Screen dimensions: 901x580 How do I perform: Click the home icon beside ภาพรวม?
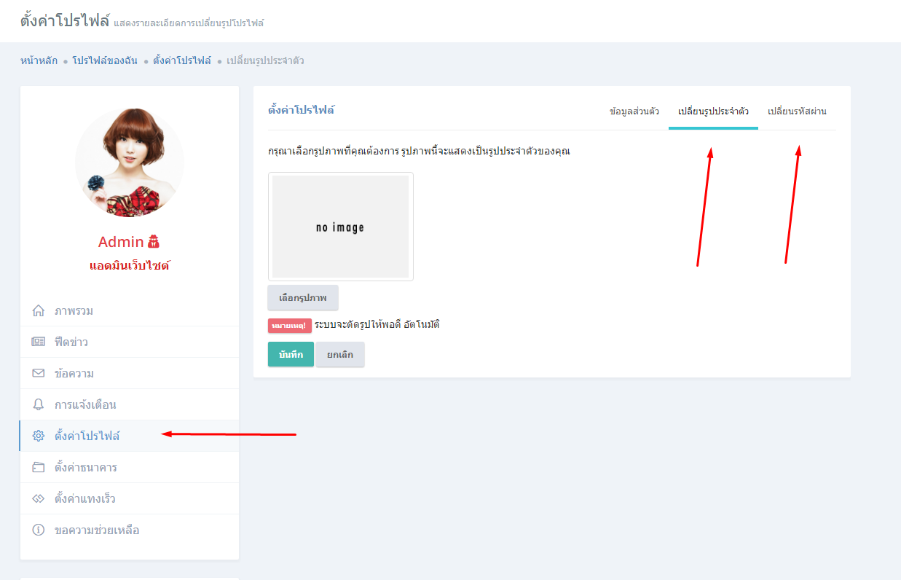pos(39,311)
